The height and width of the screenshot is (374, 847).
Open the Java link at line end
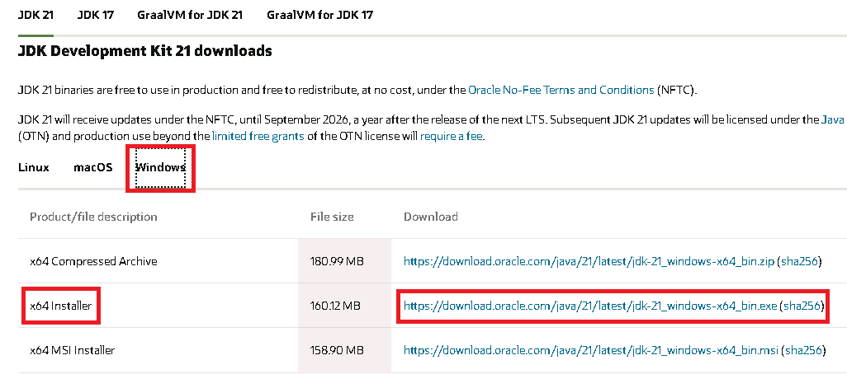[832, 119]
